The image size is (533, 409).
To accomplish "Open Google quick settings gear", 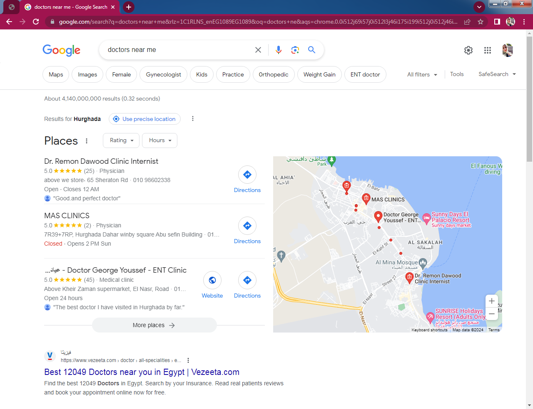I will coord(468,50).
